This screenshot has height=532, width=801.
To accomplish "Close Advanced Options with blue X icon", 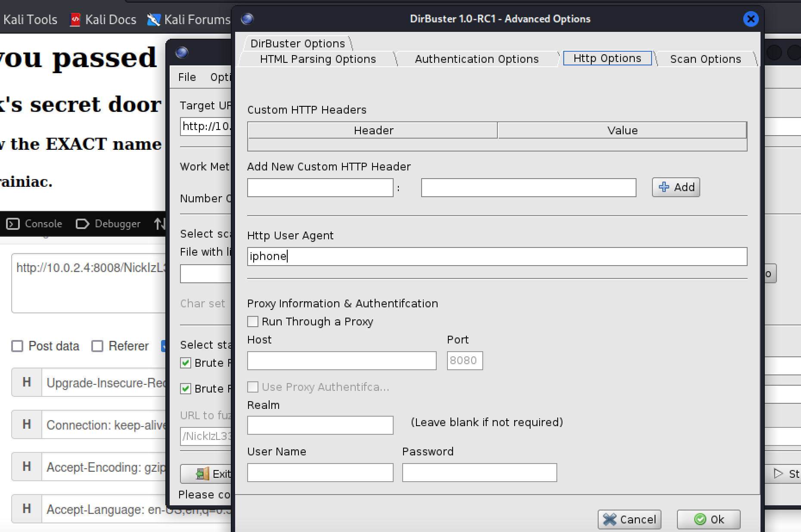I will tap(751, 19).
